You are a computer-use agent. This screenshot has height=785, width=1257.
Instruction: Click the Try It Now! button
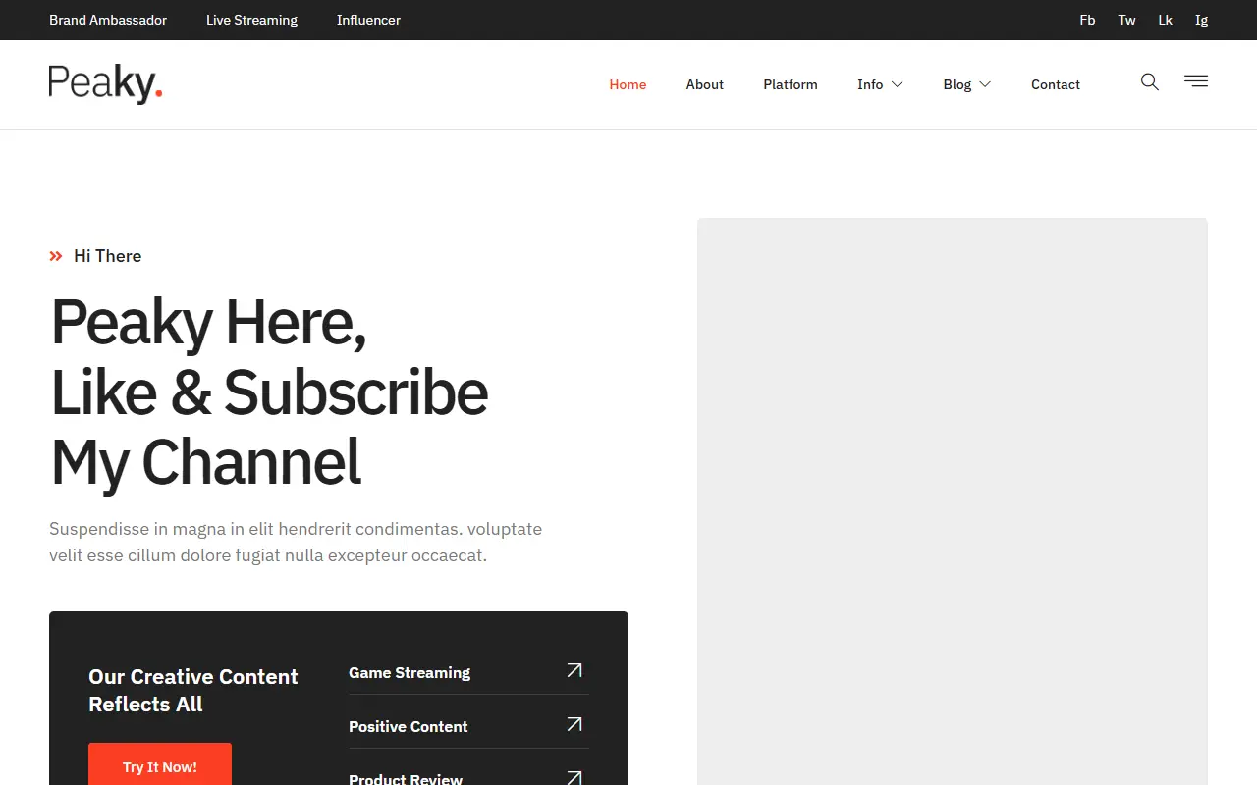point(160,764)
